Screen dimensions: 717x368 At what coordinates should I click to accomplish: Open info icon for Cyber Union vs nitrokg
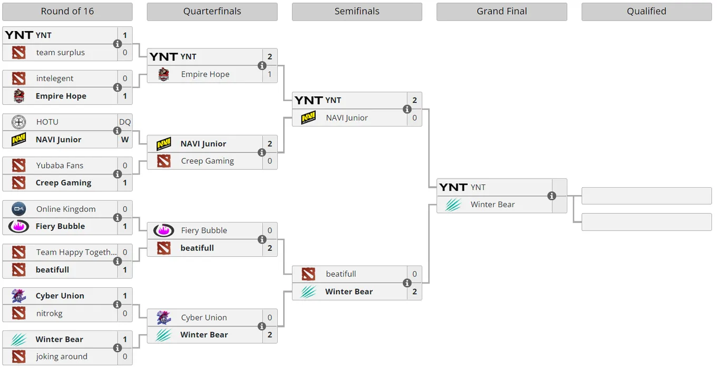point(118,305)
